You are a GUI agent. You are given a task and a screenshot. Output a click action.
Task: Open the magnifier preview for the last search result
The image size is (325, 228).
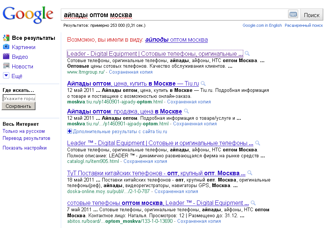(x=253, y=203)
